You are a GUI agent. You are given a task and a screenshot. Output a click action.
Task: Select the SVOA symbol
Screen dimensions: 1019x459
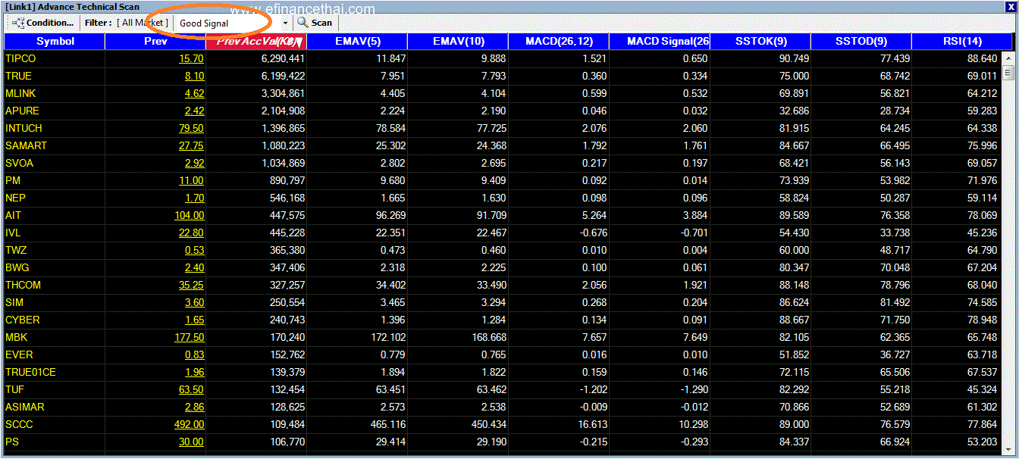click(x=19, y=163)
